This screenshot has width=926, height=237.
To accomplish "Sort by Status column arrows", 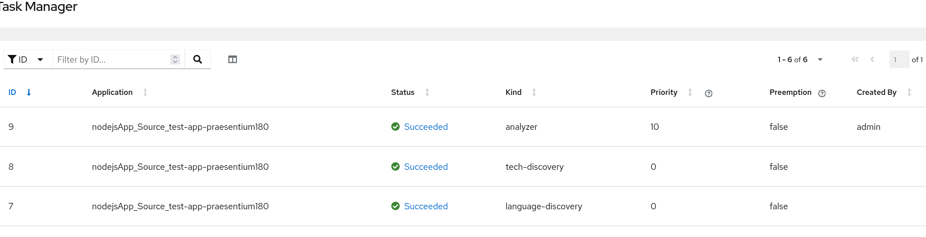I will pyautogui.click(x=427, y=92).
